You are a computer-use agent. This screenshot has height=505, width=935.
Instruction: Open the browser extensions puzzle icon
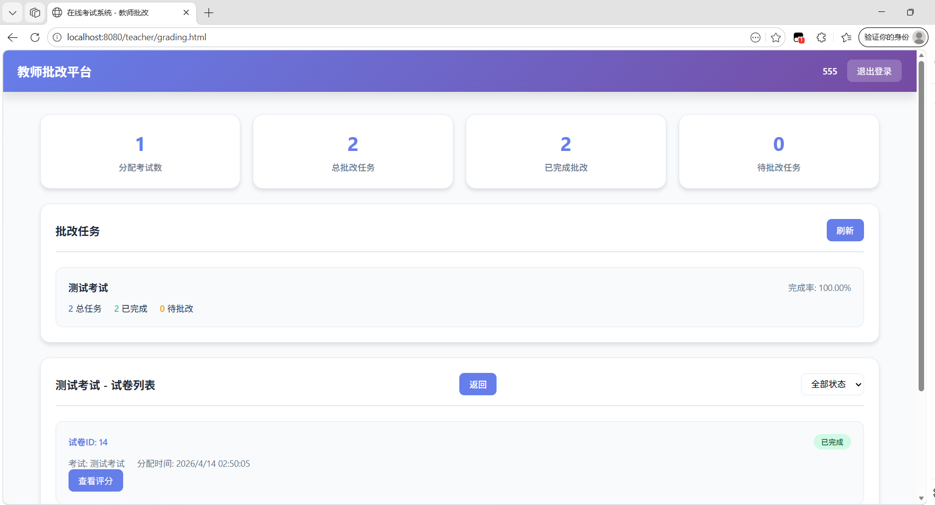click(x=821, y=37)
